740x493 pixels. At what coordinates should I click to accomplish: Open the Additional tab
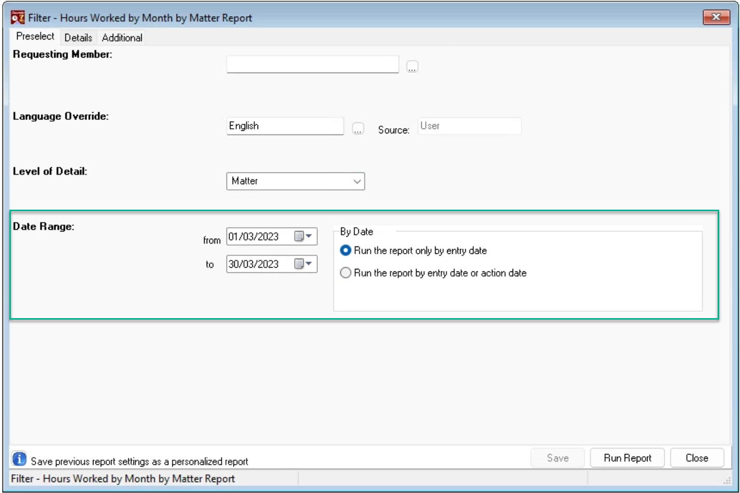pyautogui.click(x=122, y=38)
